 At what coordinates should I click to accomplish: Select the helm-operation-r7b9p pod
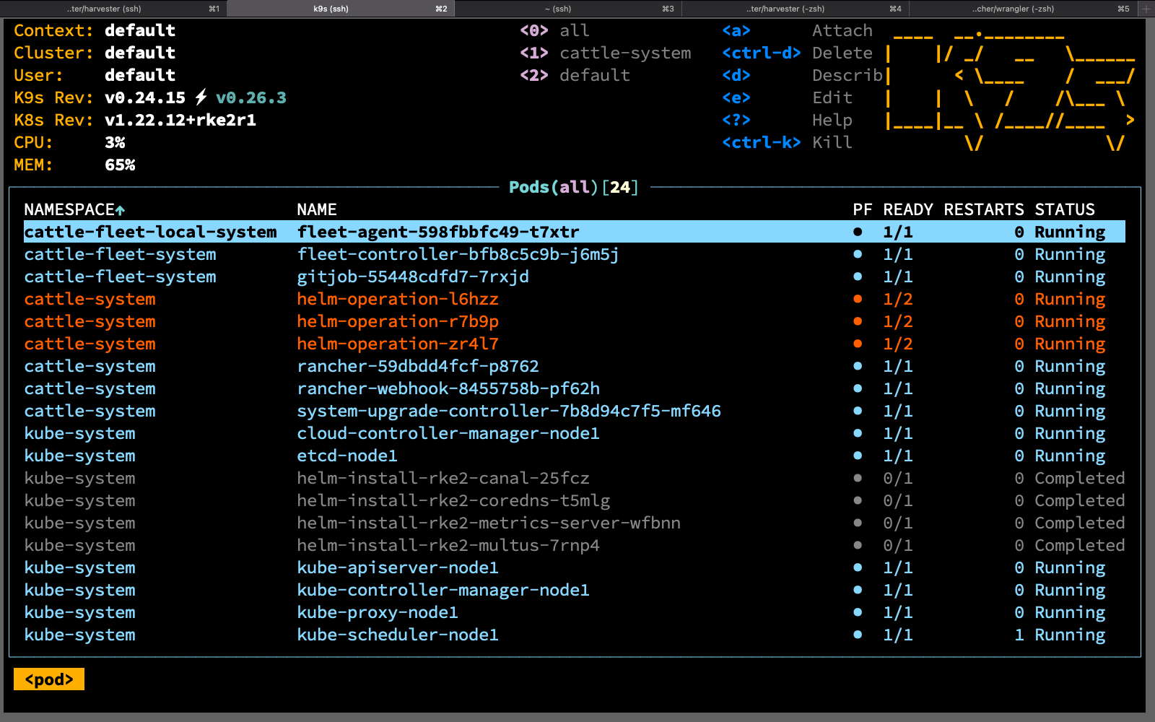point(398,321)
